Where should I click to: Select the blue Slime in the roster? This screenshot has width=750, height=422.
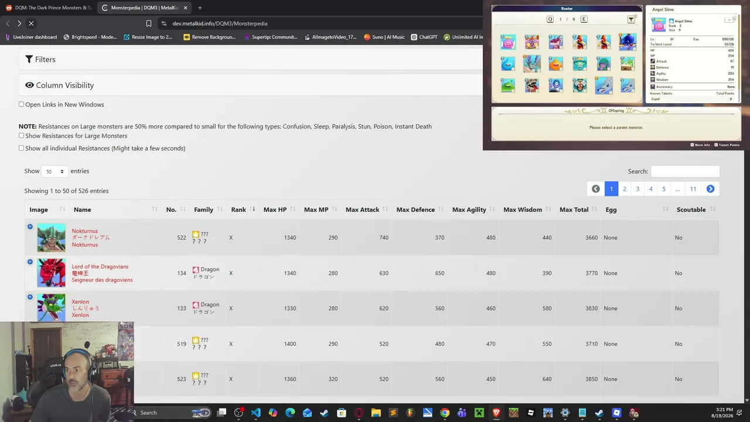point(509,63)
